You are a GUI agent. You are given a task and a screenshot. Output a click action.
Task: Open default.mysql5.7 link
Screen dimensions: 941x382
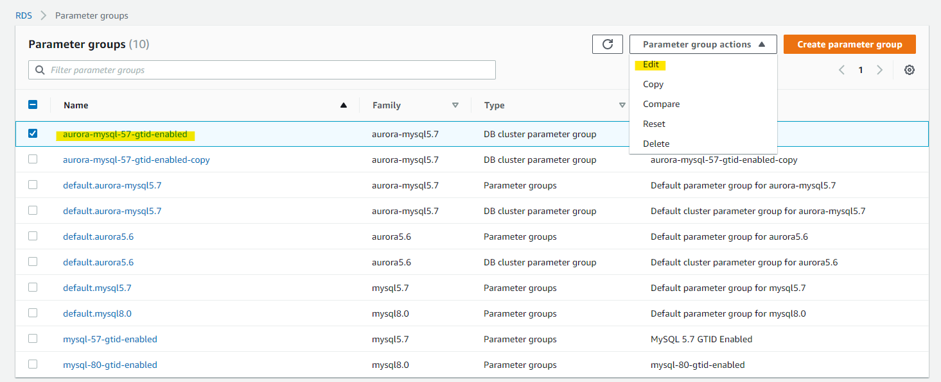[97, 288]
